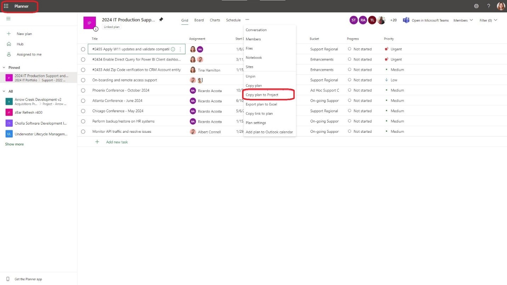The width and height of the screenshot is (507, 285).
Task: Complete the Chicago Conference task circle
Action: 83,111
